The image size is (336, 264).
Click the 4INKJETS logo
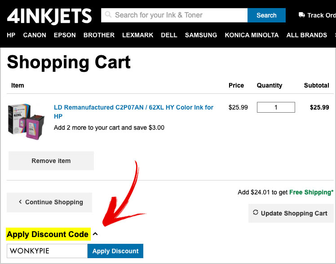[49, 16]
